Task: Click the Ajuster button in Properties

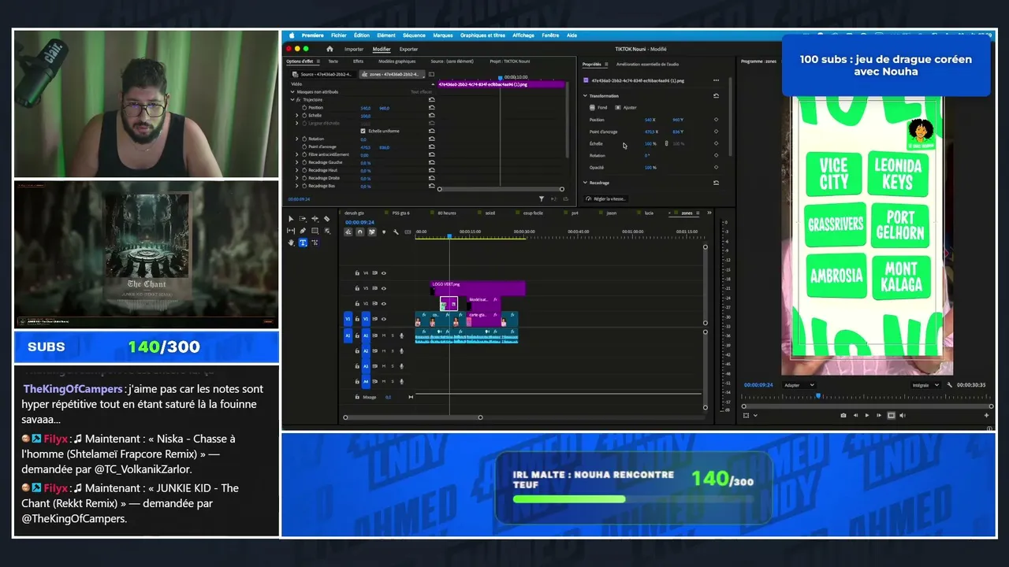Action: pos(626,108)
